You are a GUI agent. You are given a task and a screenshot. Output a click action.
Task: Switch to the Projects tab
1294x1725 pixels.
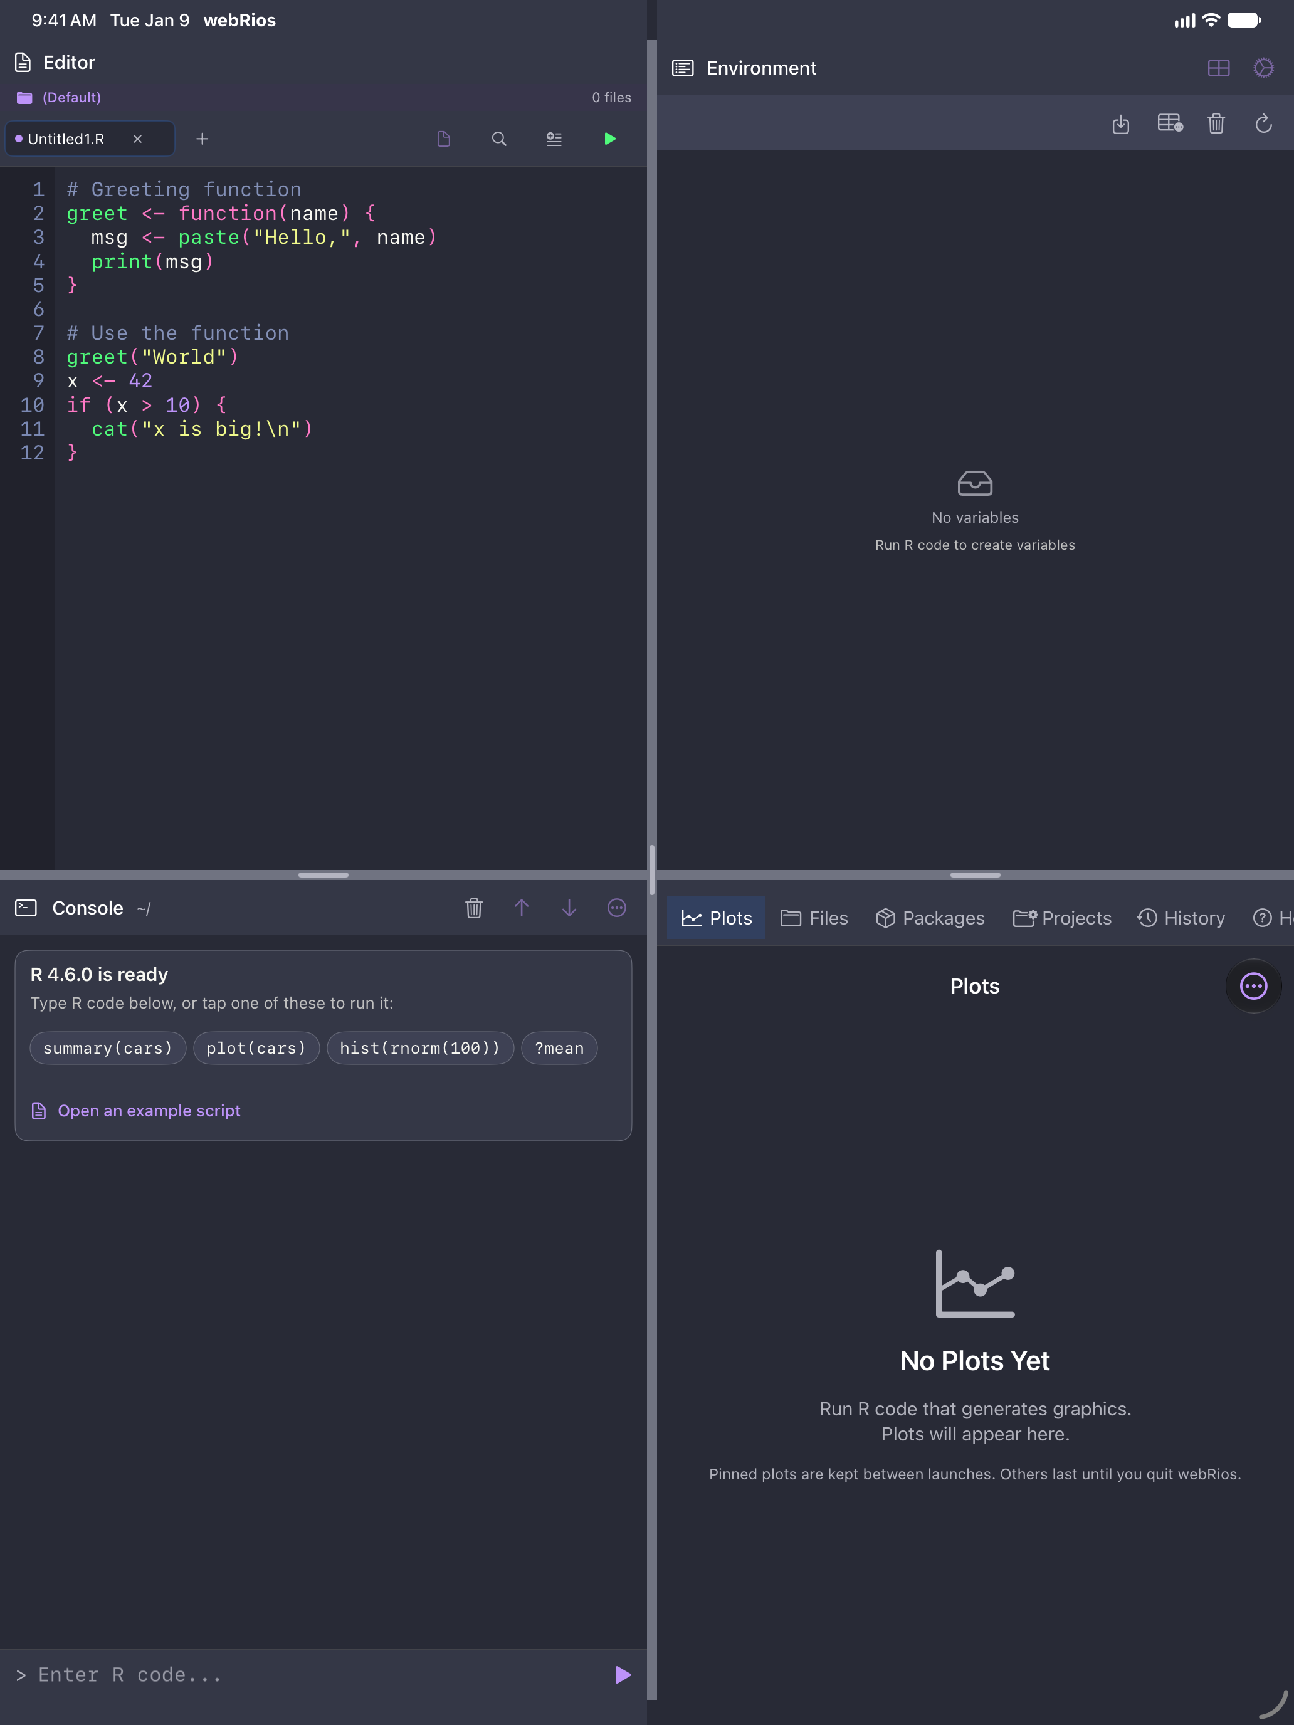click(x=1061, y=918)
